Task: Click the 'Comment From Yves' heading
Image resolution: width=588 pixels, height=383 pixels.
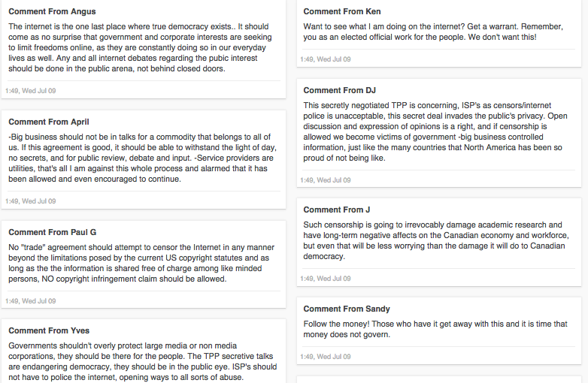Action: click(x=49, y=331)
